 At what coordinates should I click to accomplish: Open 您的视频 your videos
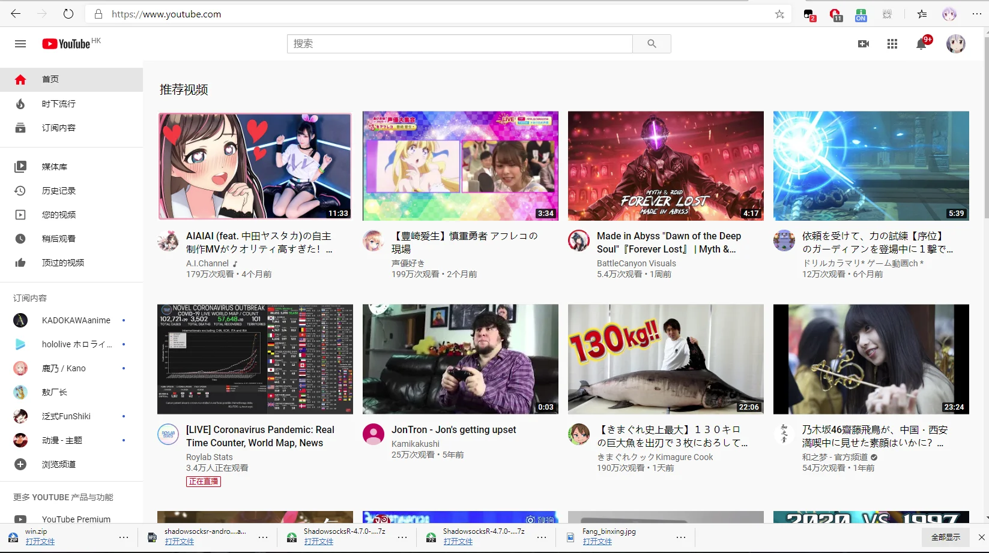point(71,215)
